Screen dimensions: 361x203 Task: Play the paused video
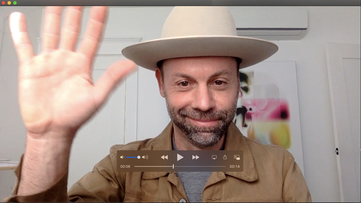click(x=180, y=157)
